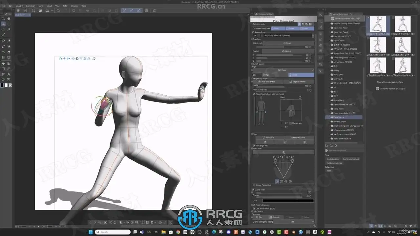The height and width of the screenshot is (236, 420).
Task: Click the reset rotation icon above figure
Action: click(x=94, y=58)
